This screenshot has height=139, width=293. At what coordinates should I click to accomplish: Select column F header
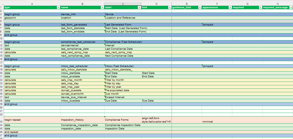click(x=217, y=4)
